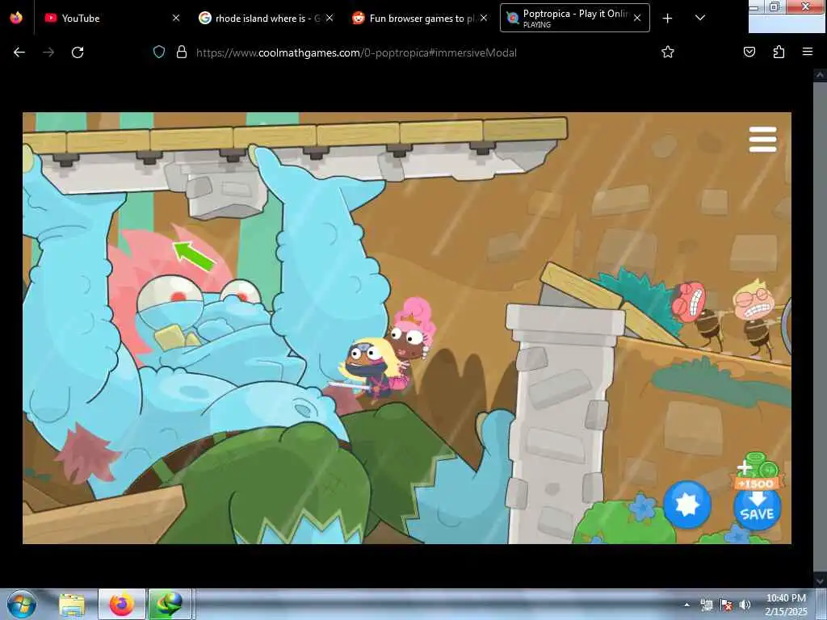
Task: Open the volume speaker tray icon
Action: pyautogui.click(x=745, y=605)
